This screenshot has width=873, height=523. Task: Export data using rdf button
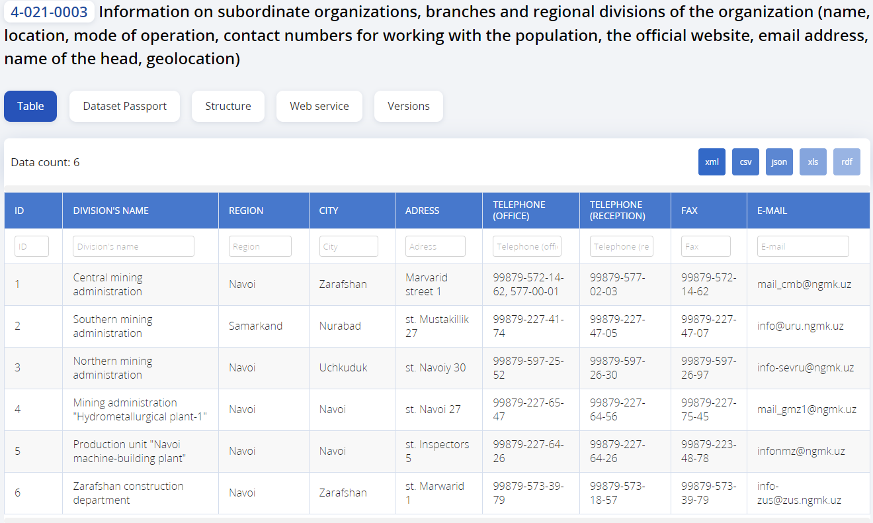[x=847, y=162]
